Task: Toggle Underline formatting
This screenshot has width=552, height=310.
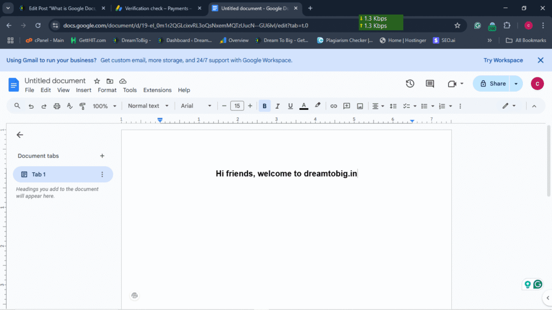Action: (x=291, y=106)
